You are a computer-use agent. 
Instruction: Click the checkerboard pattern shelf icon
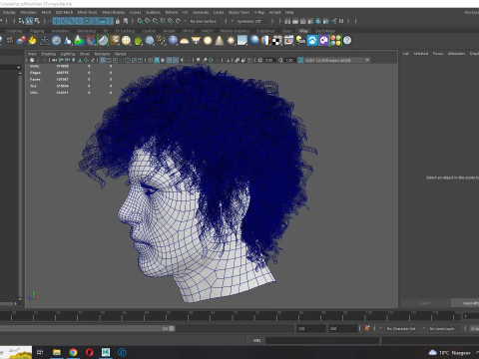pyautogui.click(x=277, y=41)
